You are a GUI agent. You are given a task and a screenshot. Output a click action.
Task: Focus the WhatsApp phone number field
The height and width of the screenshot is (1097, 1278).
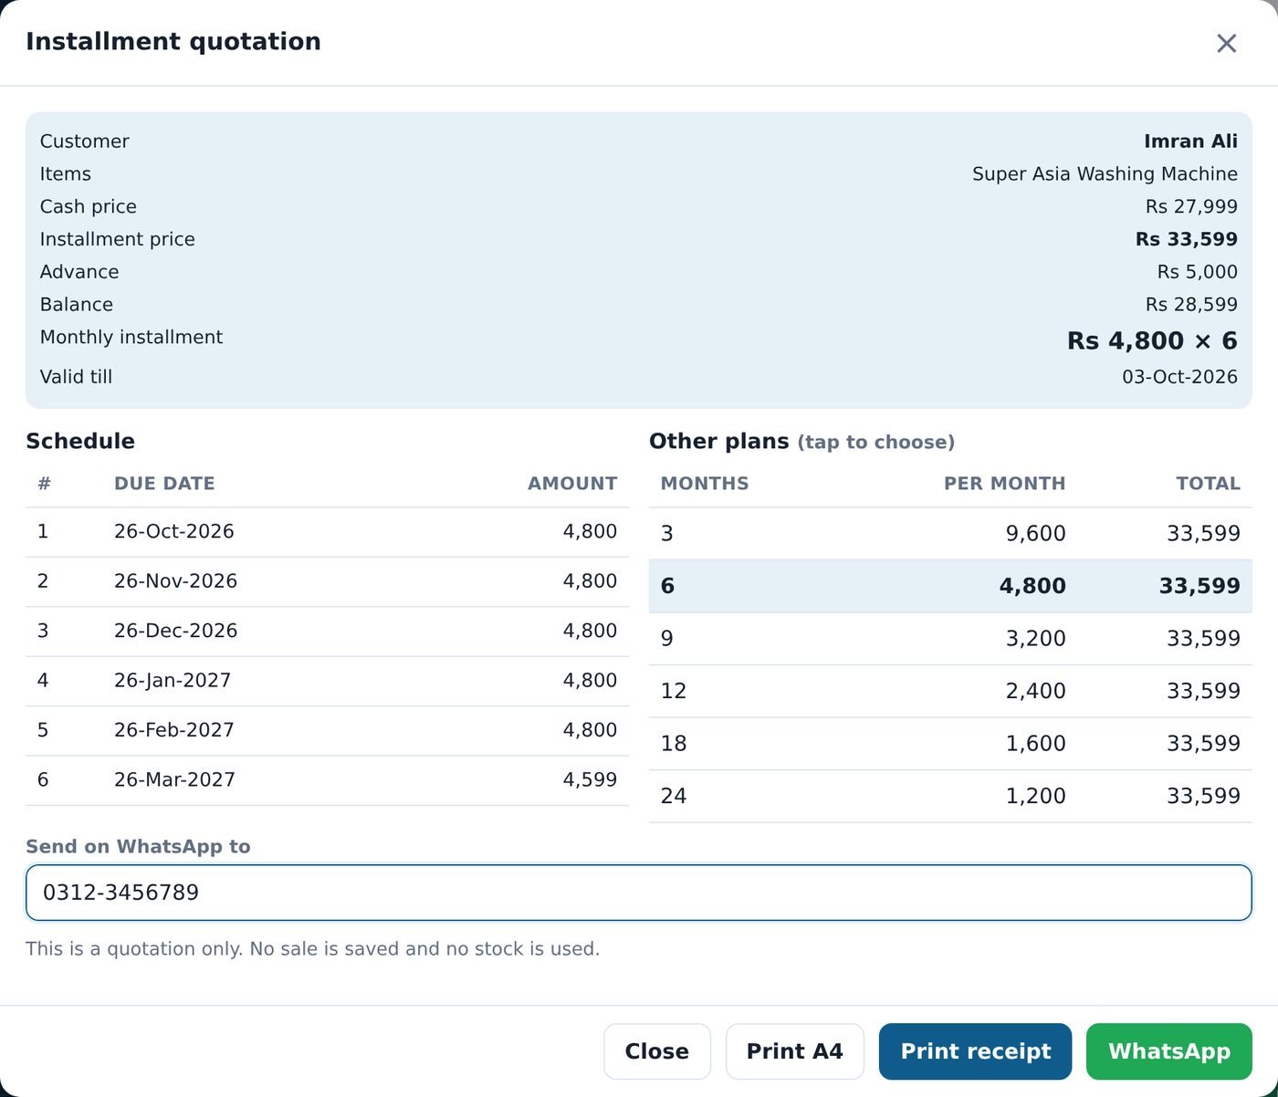tap(639, 893)
